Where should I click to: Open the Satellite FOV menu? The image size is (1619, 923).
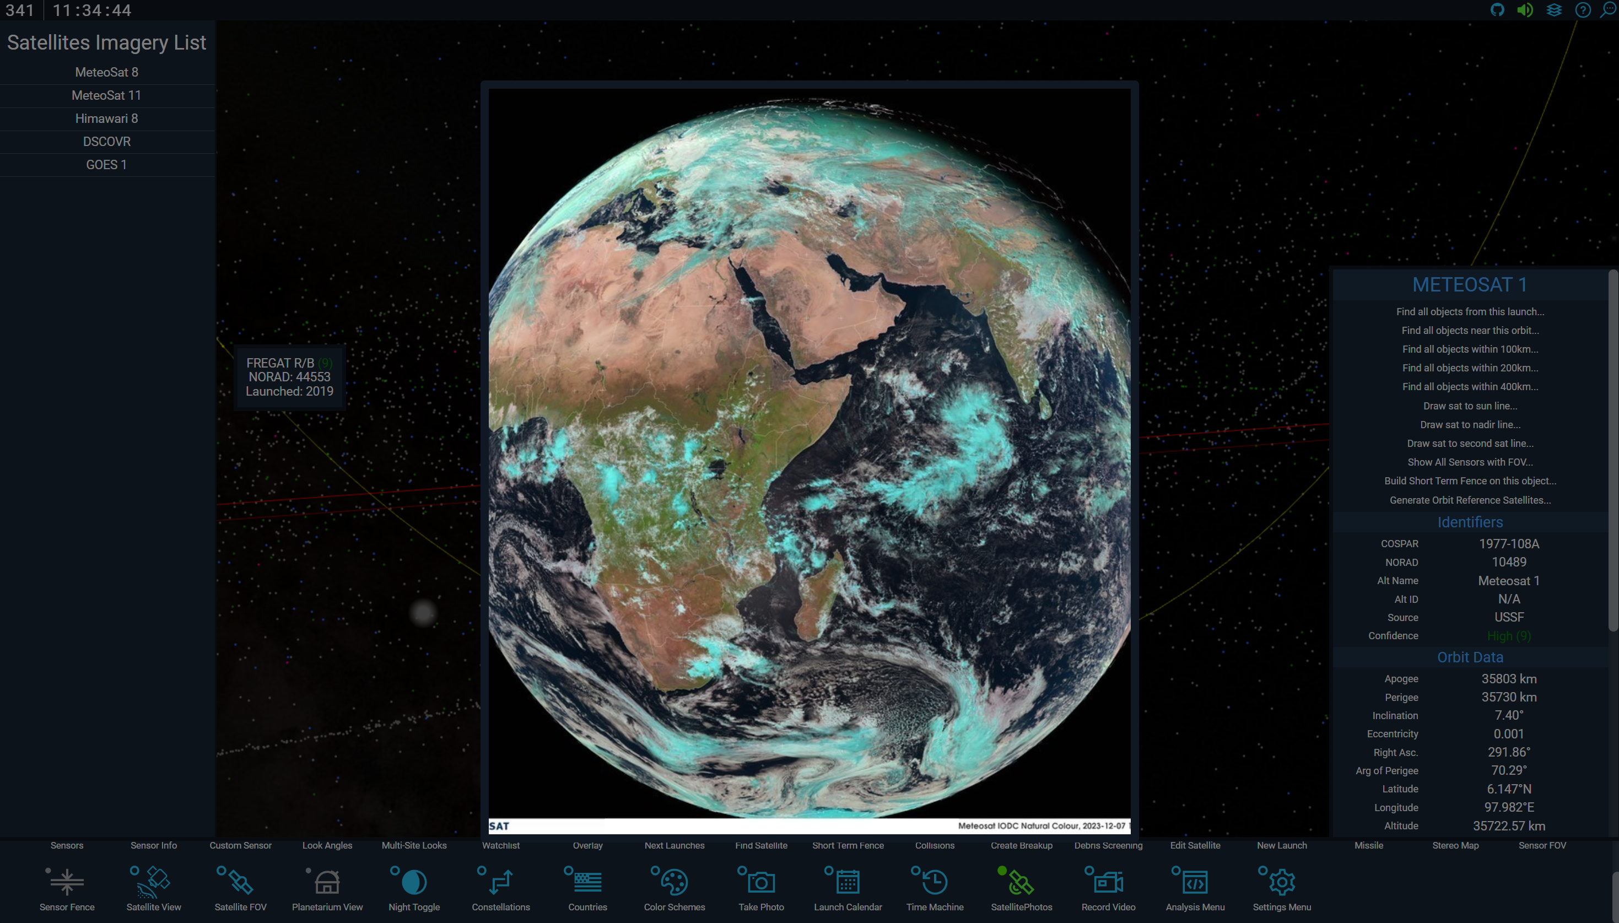pos(240,882)
